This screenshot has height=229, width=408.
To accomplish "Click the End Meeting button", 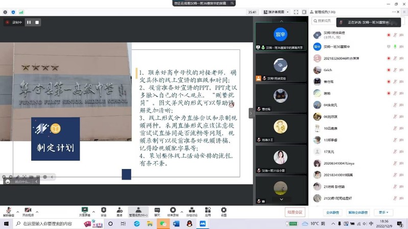I will [x=295, y=212].
